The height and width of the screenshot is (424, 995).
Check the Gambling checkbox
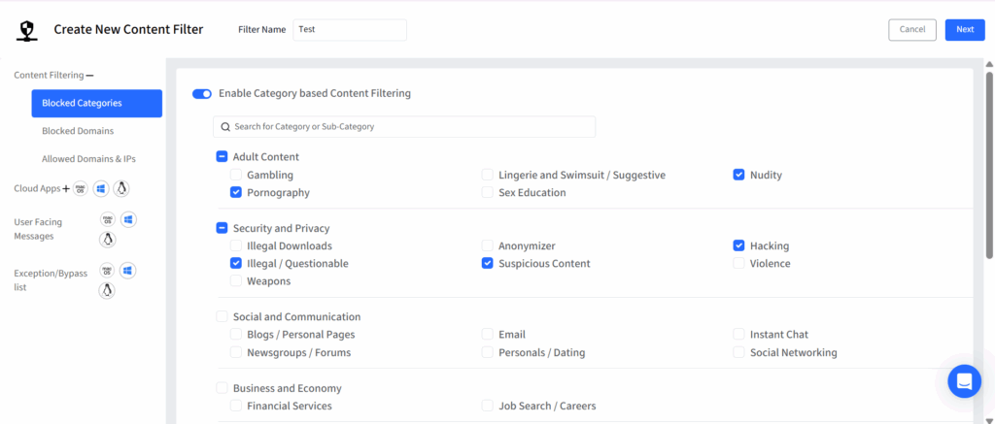pos(236,176)
